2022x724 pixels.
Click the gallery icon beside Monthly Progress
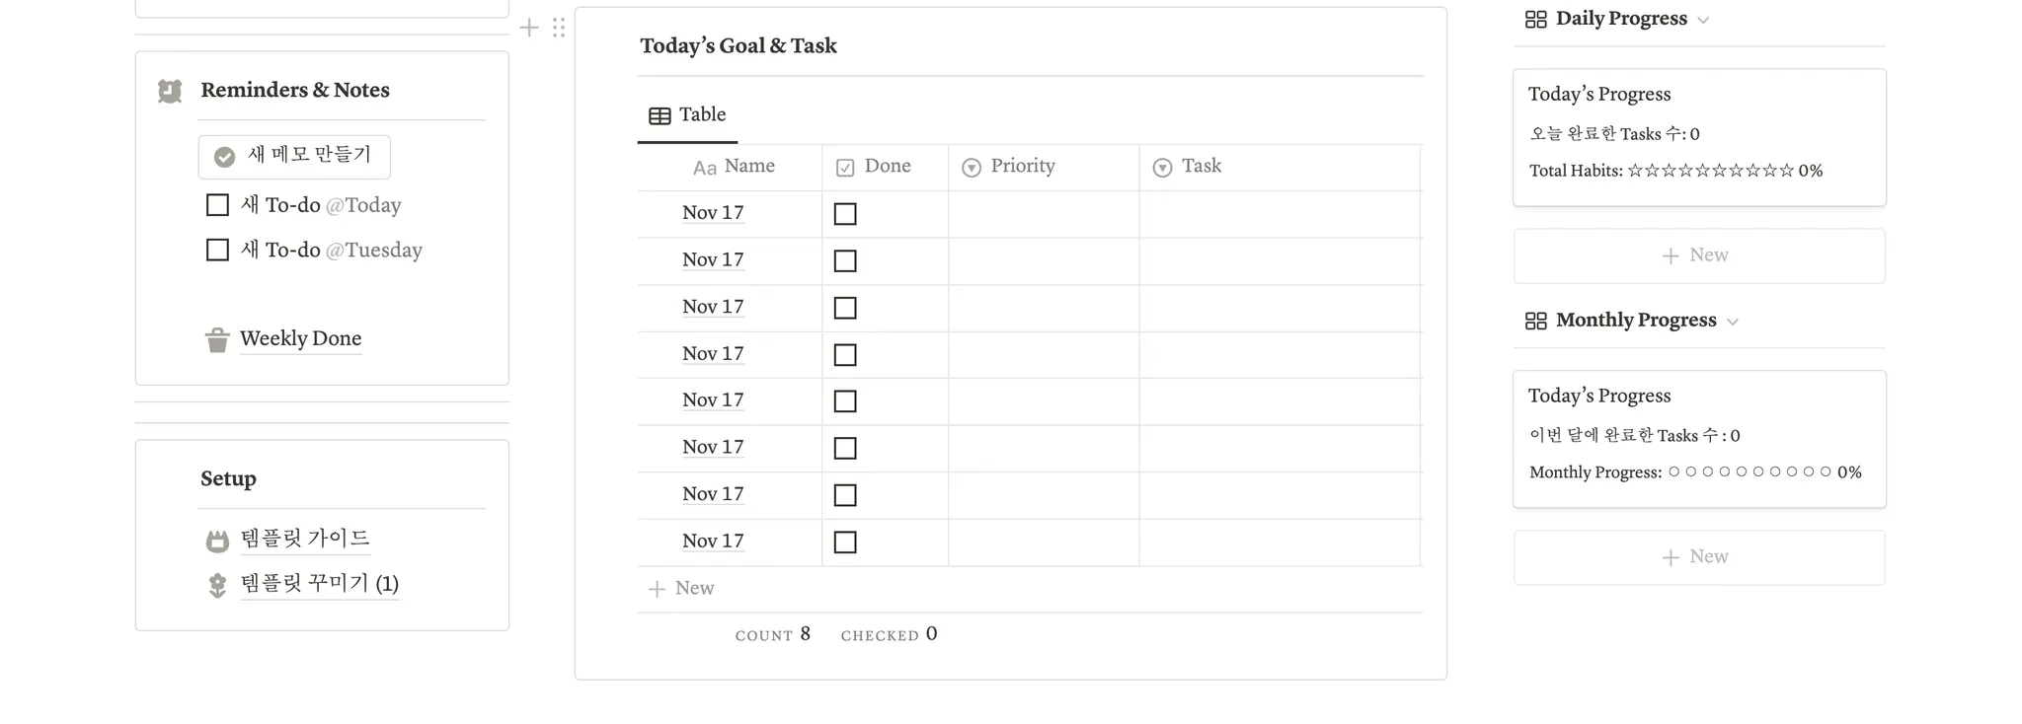[1535, 321]
